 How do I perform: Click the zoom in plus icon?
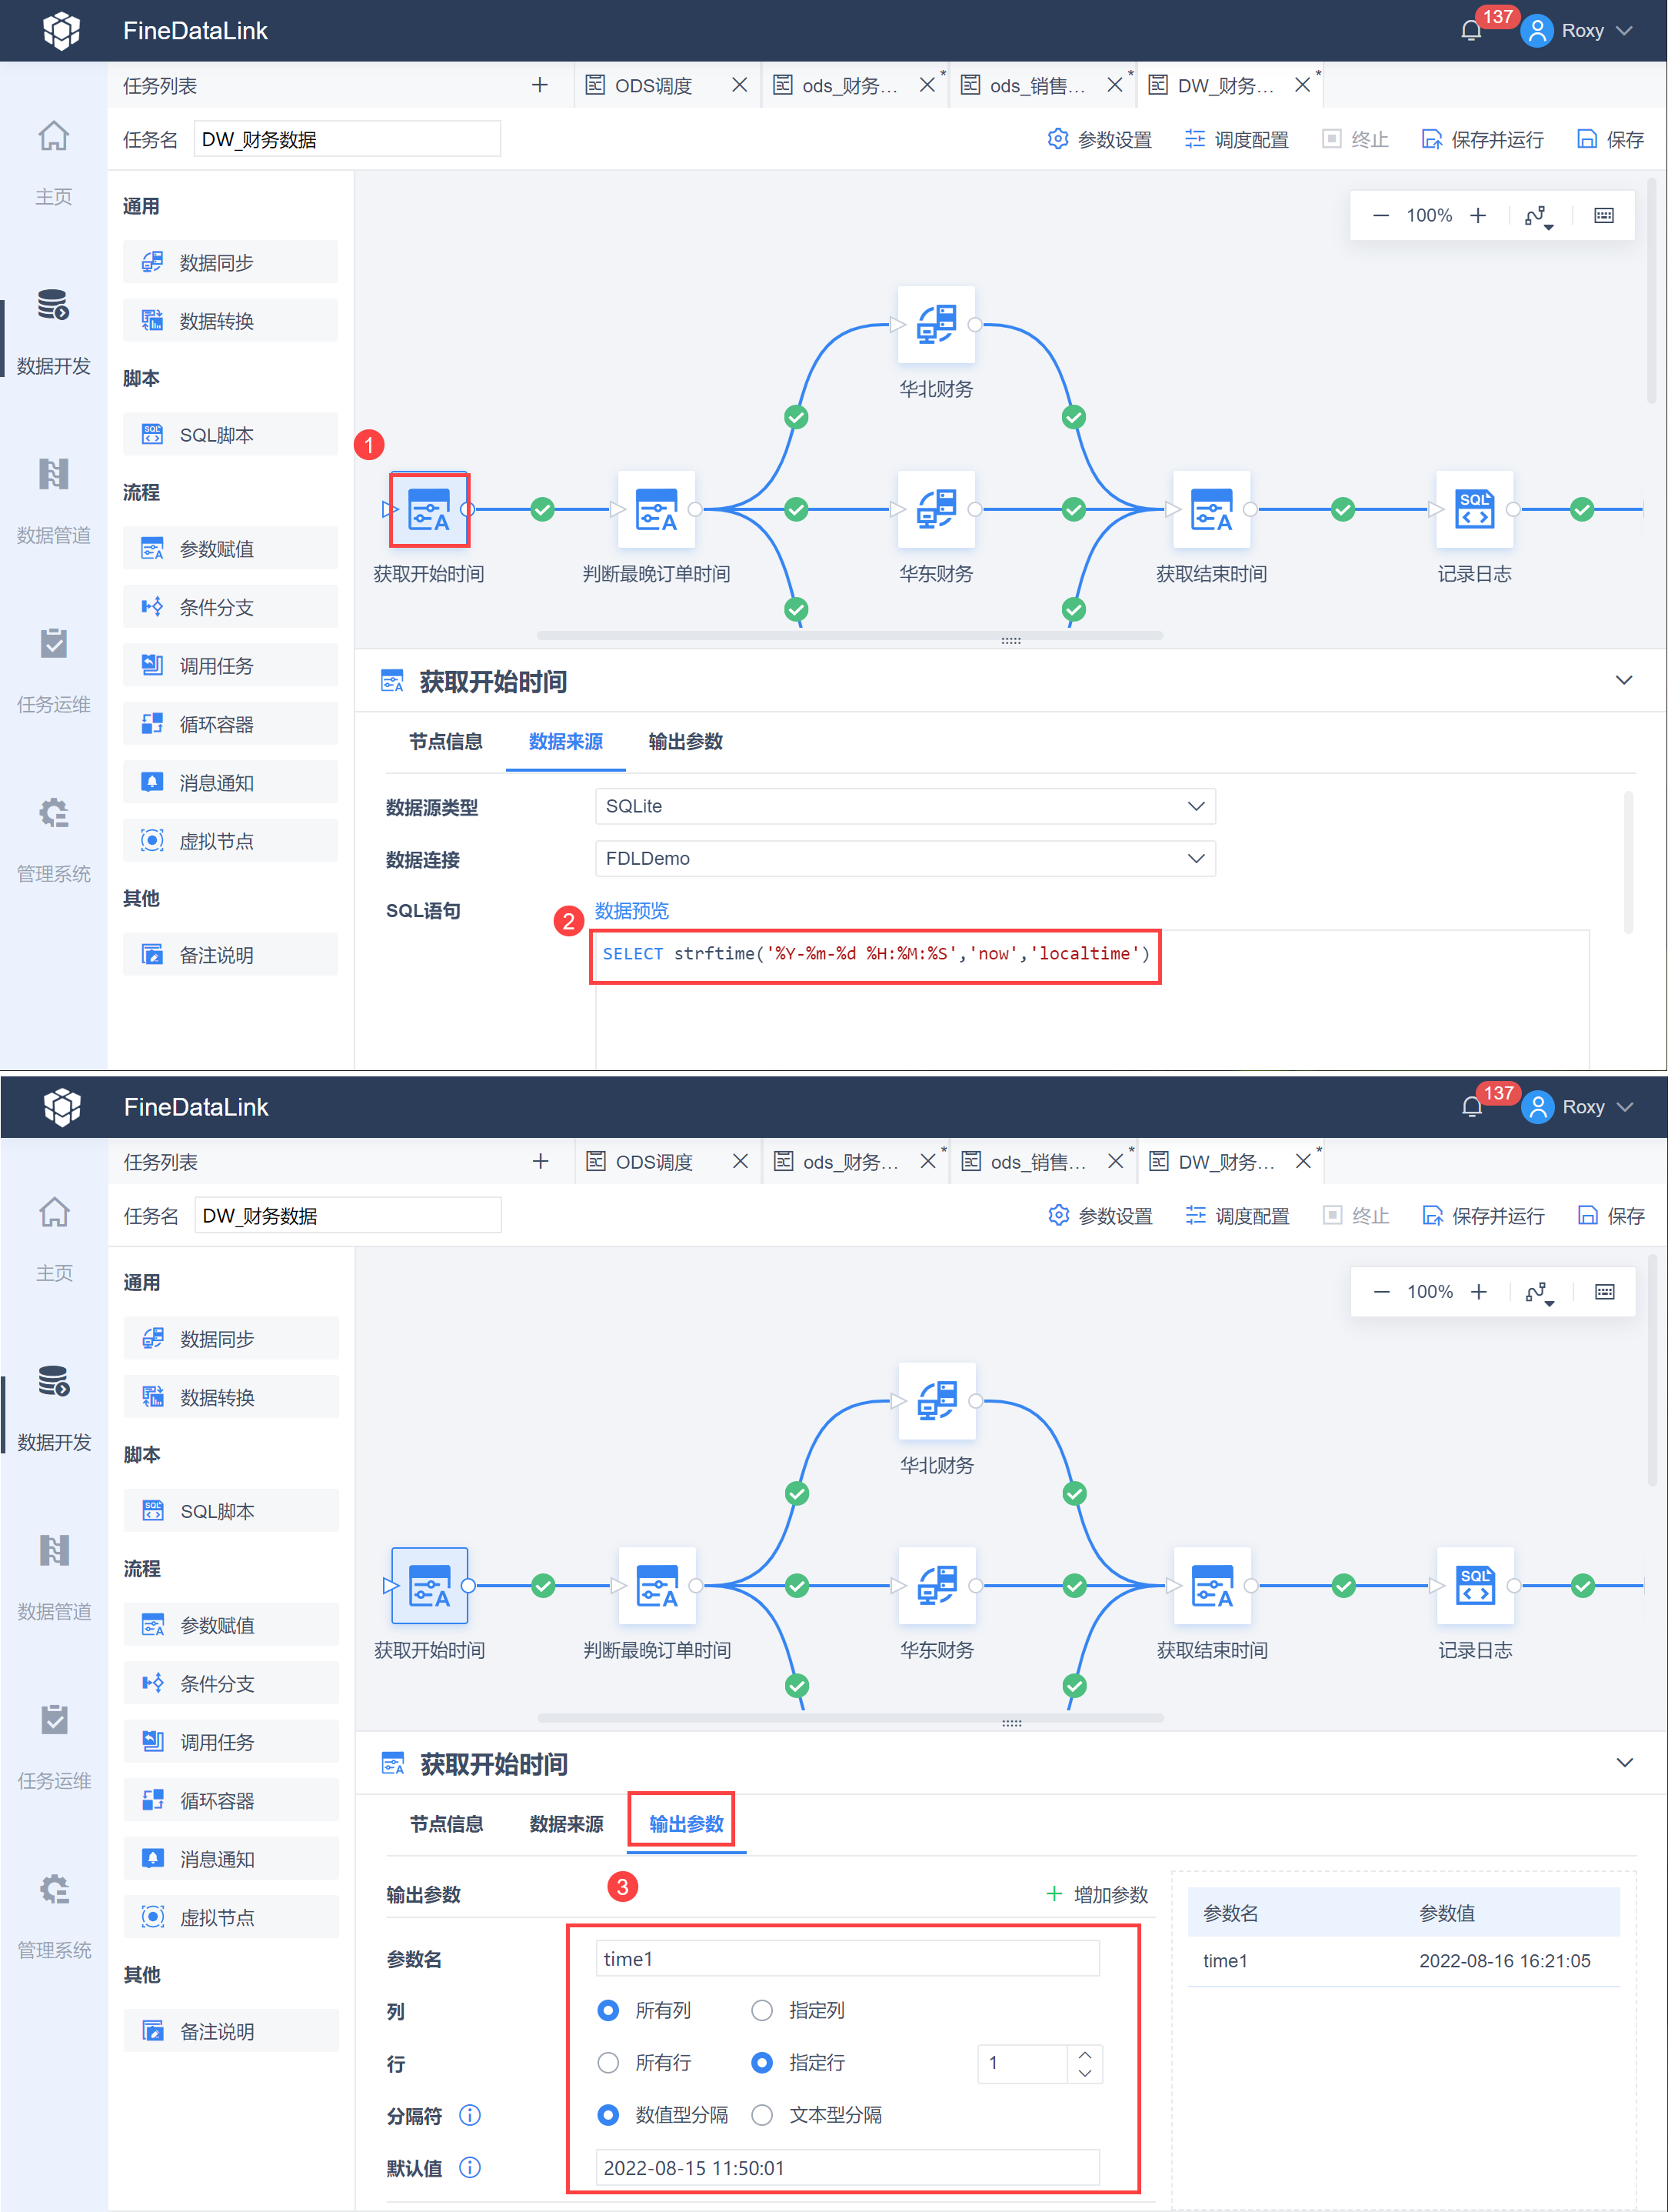[x=1478, y=215]
